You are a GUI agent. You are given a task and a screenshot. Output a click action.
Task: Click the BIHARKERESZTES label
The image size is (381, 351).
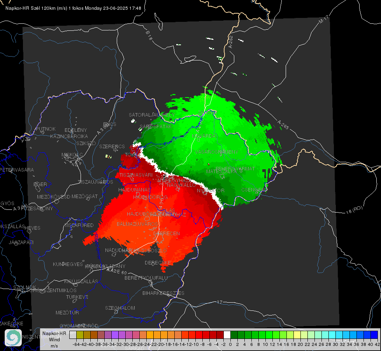(163, 293)
